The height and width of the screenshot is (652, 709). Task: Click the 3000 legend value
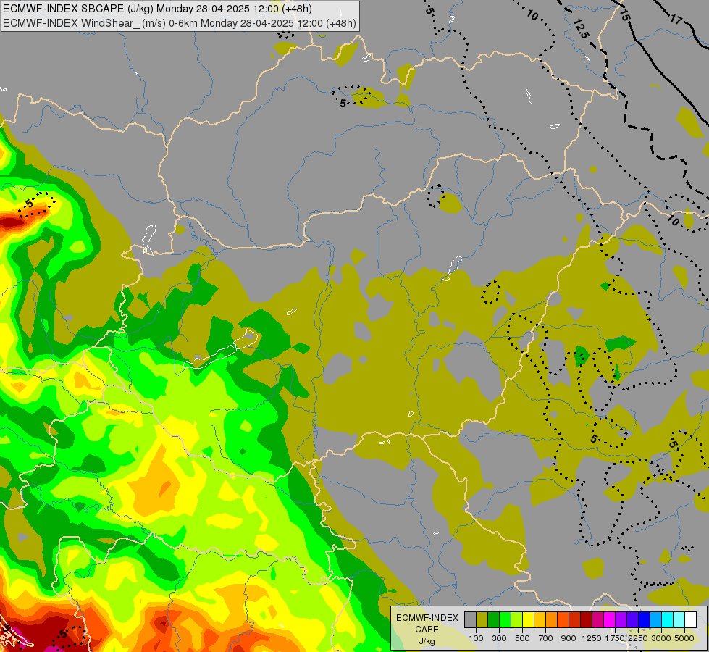pos(661,638)
